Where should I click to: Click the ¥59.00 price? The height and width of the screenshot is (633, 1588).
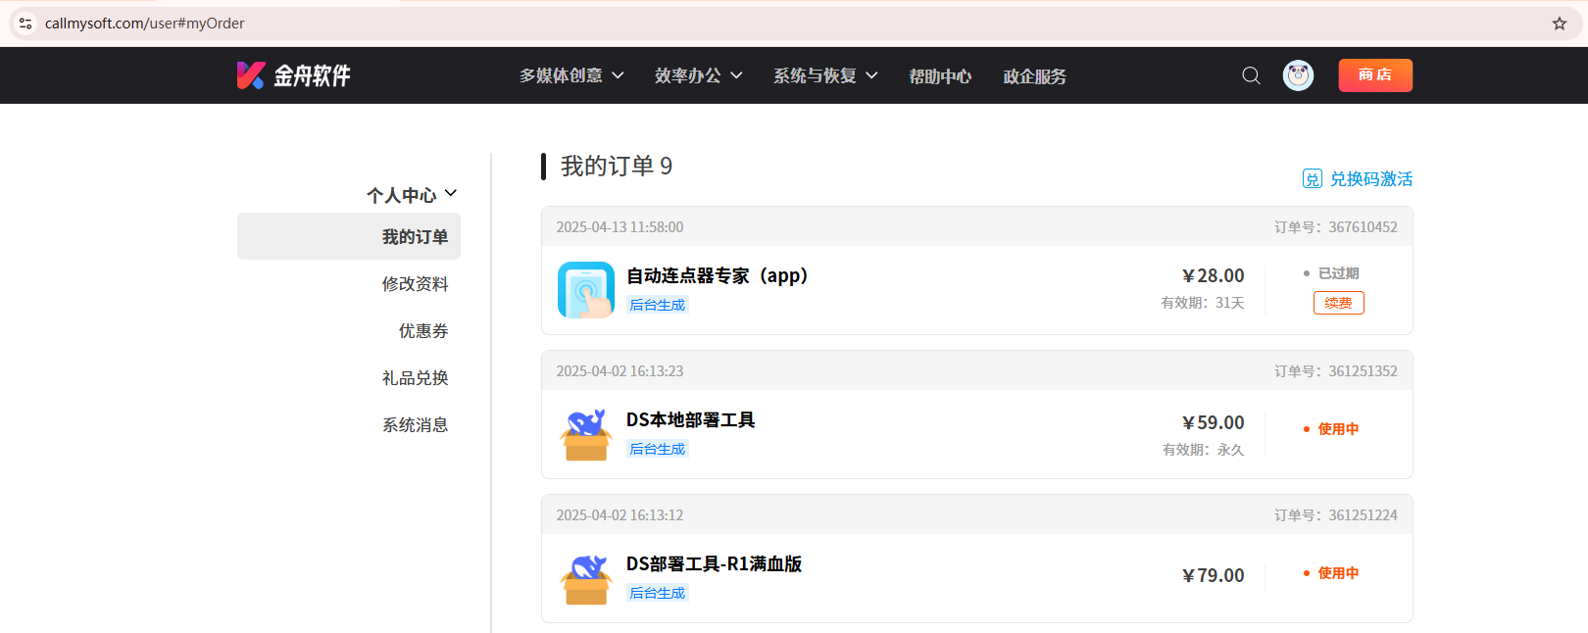(x=1214, y=422)
